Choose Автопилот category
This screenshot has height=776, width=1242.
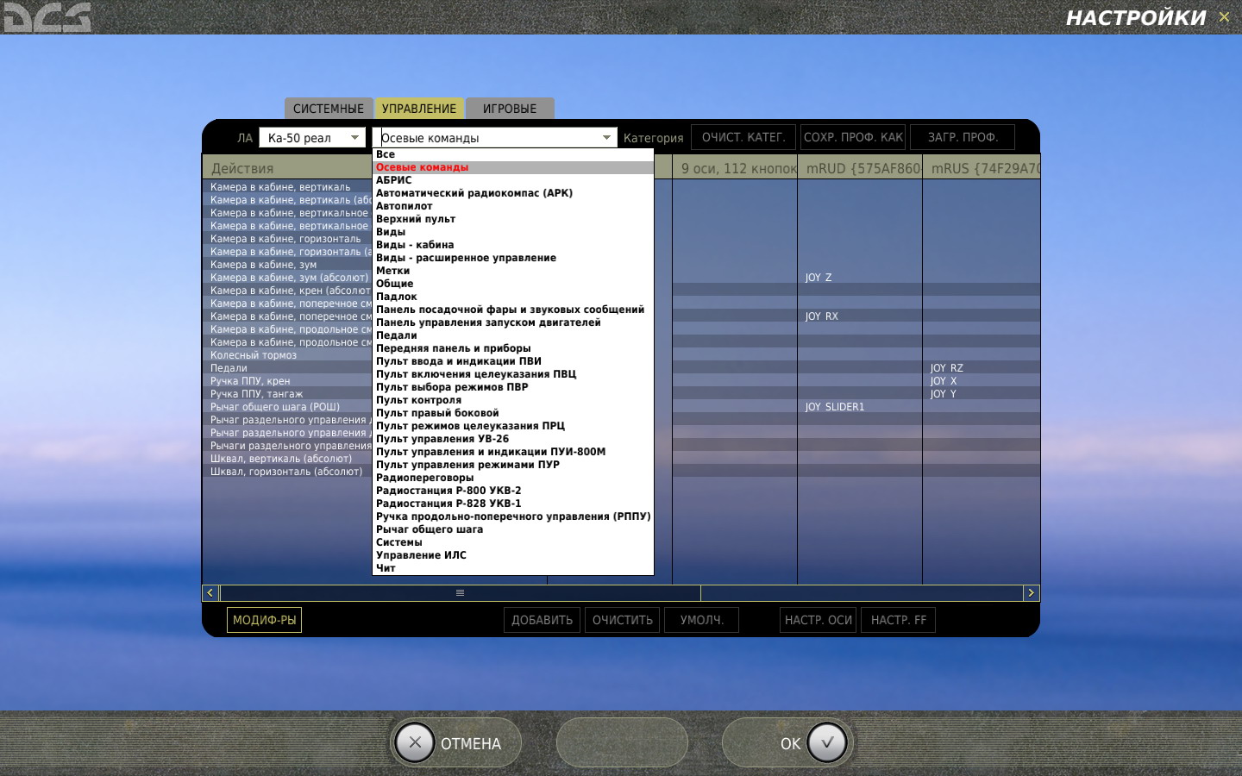[x=513, y=206]
